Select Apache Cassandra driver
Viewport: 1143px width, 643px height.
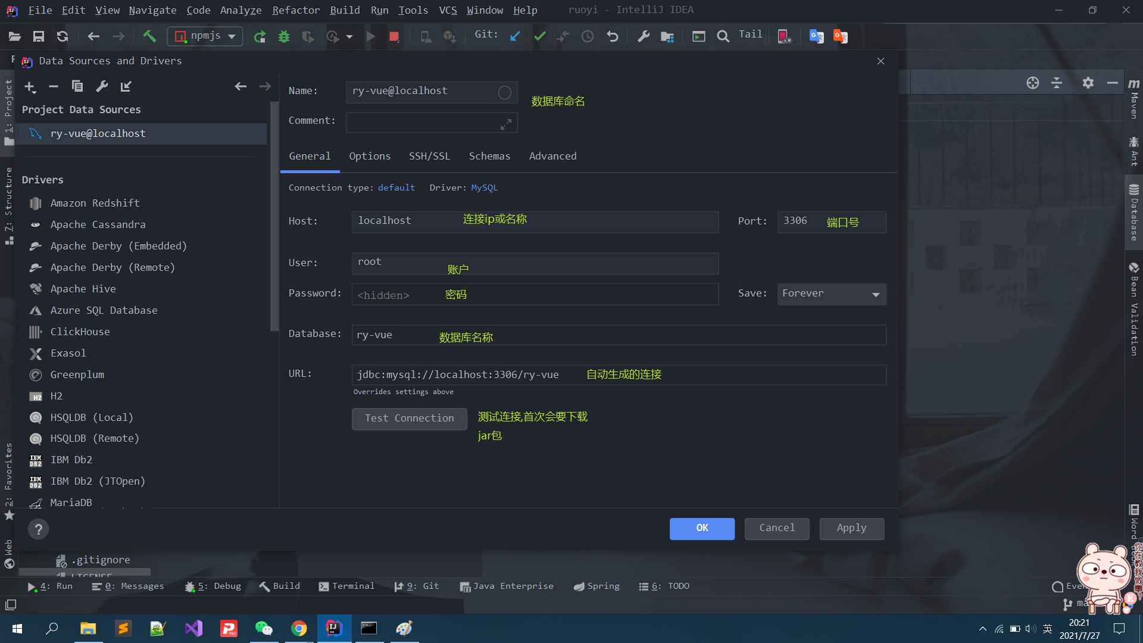click(141, 225)
